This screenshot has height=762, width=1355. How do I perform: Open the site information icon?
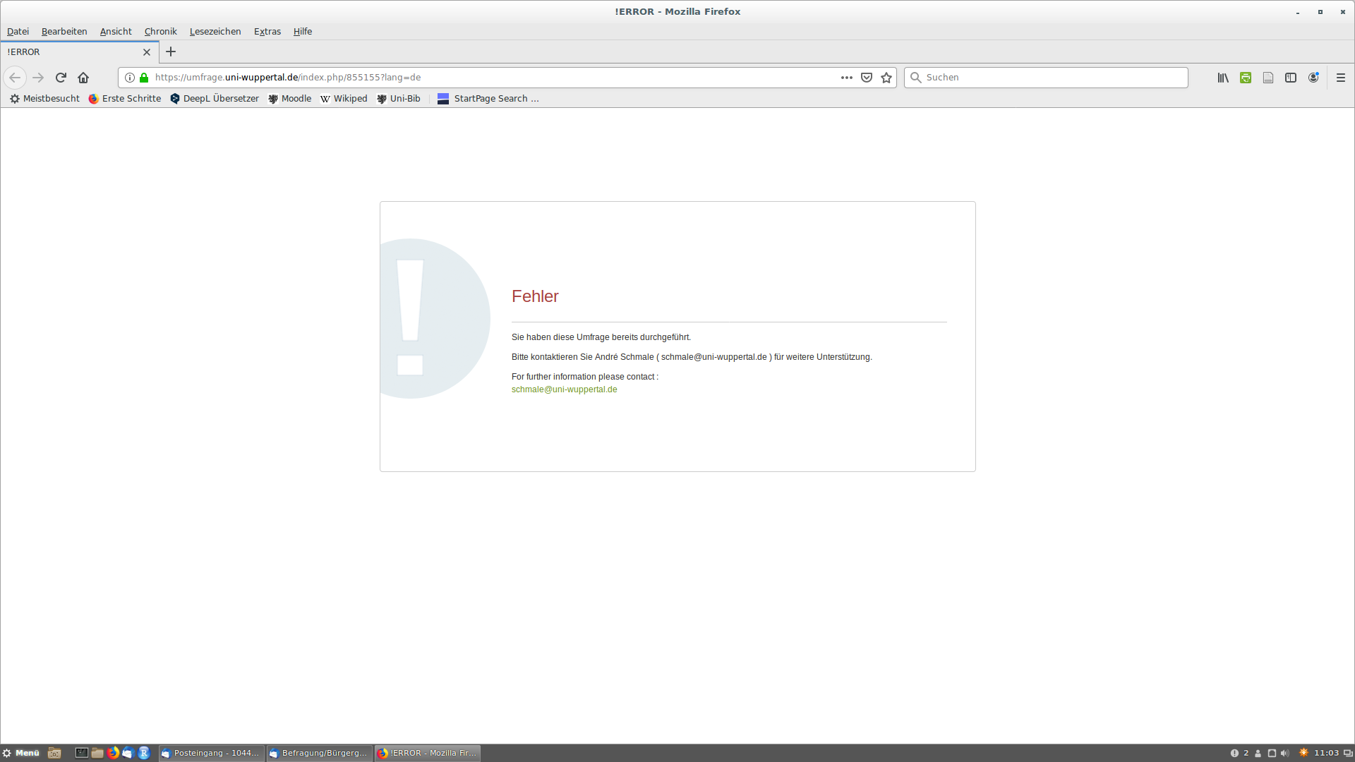point(130,78)
